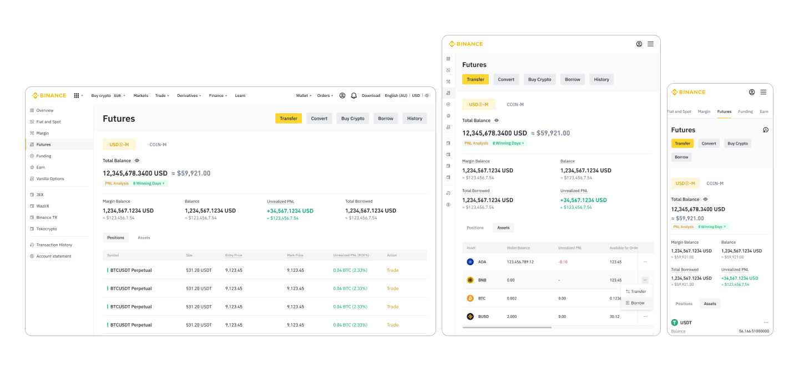This screenshot has height=371, width=799.
Task: Open history clock icon beside mobile Futures title
Action: (x=766, y=130)
